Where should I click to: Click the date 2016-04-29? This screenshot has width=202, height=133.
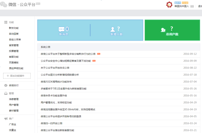(190, 103)
